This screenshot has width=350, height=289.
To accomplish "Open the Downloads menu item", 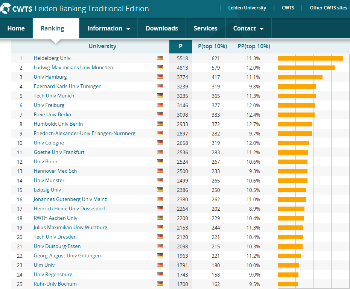I will click(162, 28).
